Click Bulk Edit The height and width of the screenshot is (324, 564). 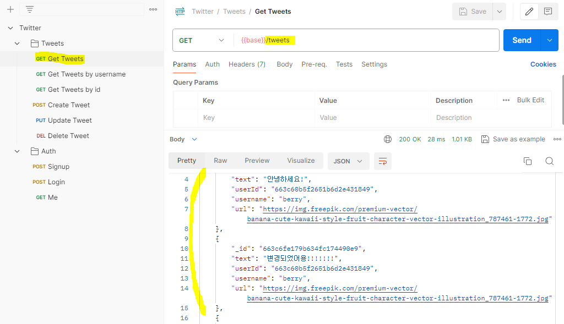point(530,100)
